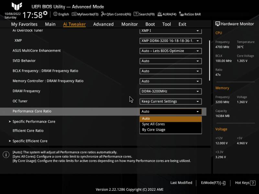
Task: Open Qfan Control(F6) fan icon
Action: coord(103,14)
